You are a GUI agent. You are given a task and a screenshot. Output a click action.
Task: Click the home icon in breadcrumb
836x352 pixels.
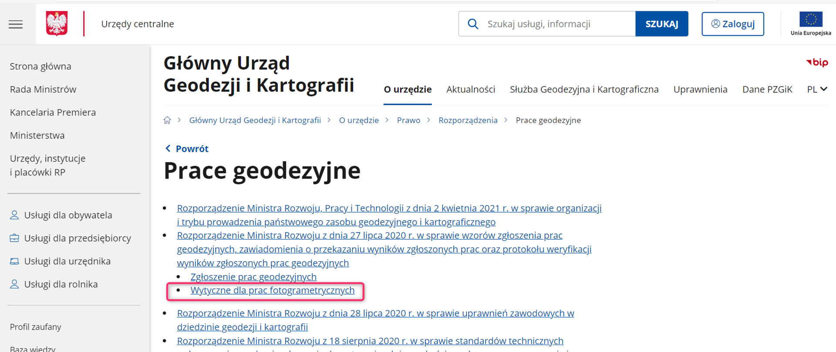click(167, 120)
